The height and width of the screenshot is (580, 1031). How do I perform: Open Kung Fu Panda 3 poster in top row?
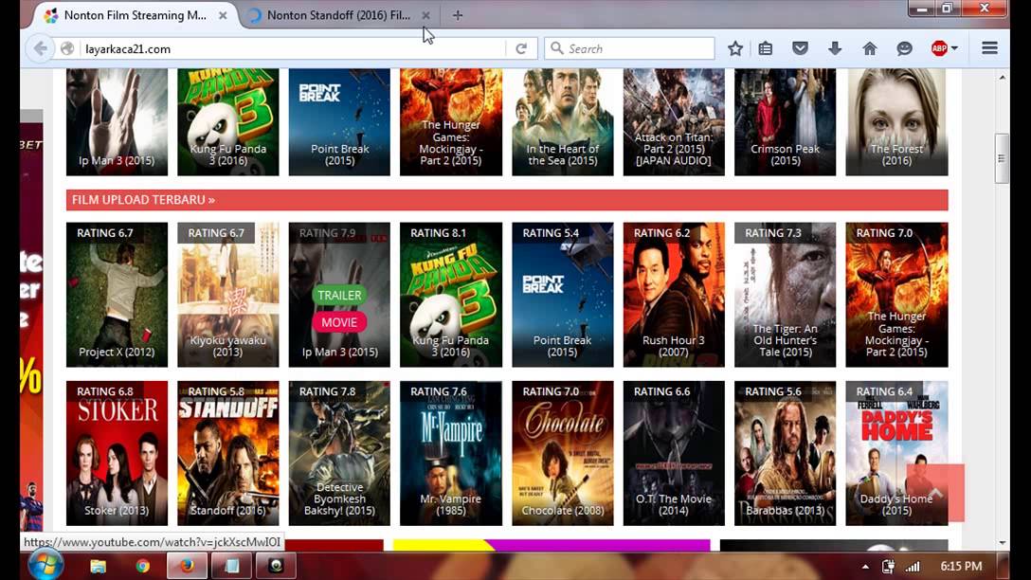click(228, 122)
